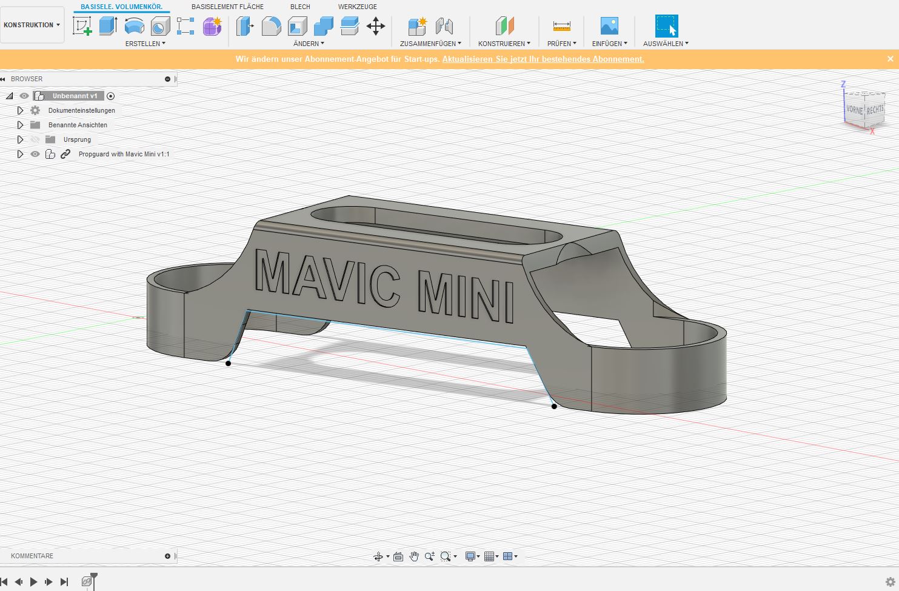This screenshot has height=591, width=899.
Task: Toggle visibility of Unbenannt v1
Action: [x=24, y=96]
